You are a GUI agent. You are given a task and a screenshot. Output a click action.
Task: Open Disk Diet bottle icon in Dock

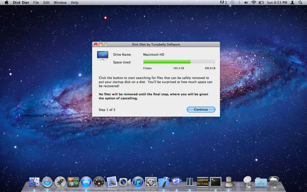click(x=229, y=182)
